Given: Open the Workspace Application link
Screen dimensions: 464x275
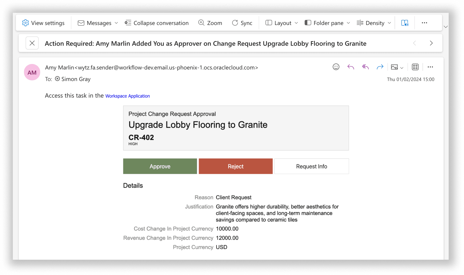Looking at the screenshot, I should click(x=128, y=96).
